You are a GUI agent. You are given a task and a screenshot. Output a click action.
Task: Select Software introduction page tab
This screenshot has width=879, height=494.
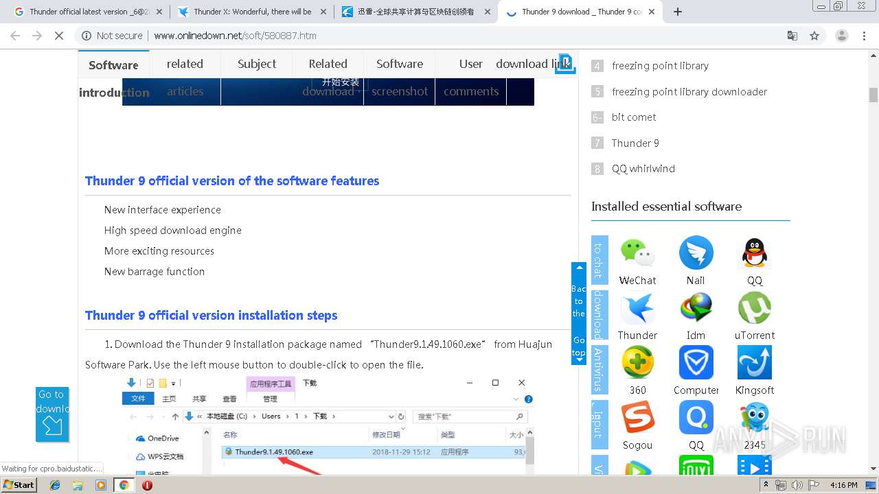tap(114, 78)
